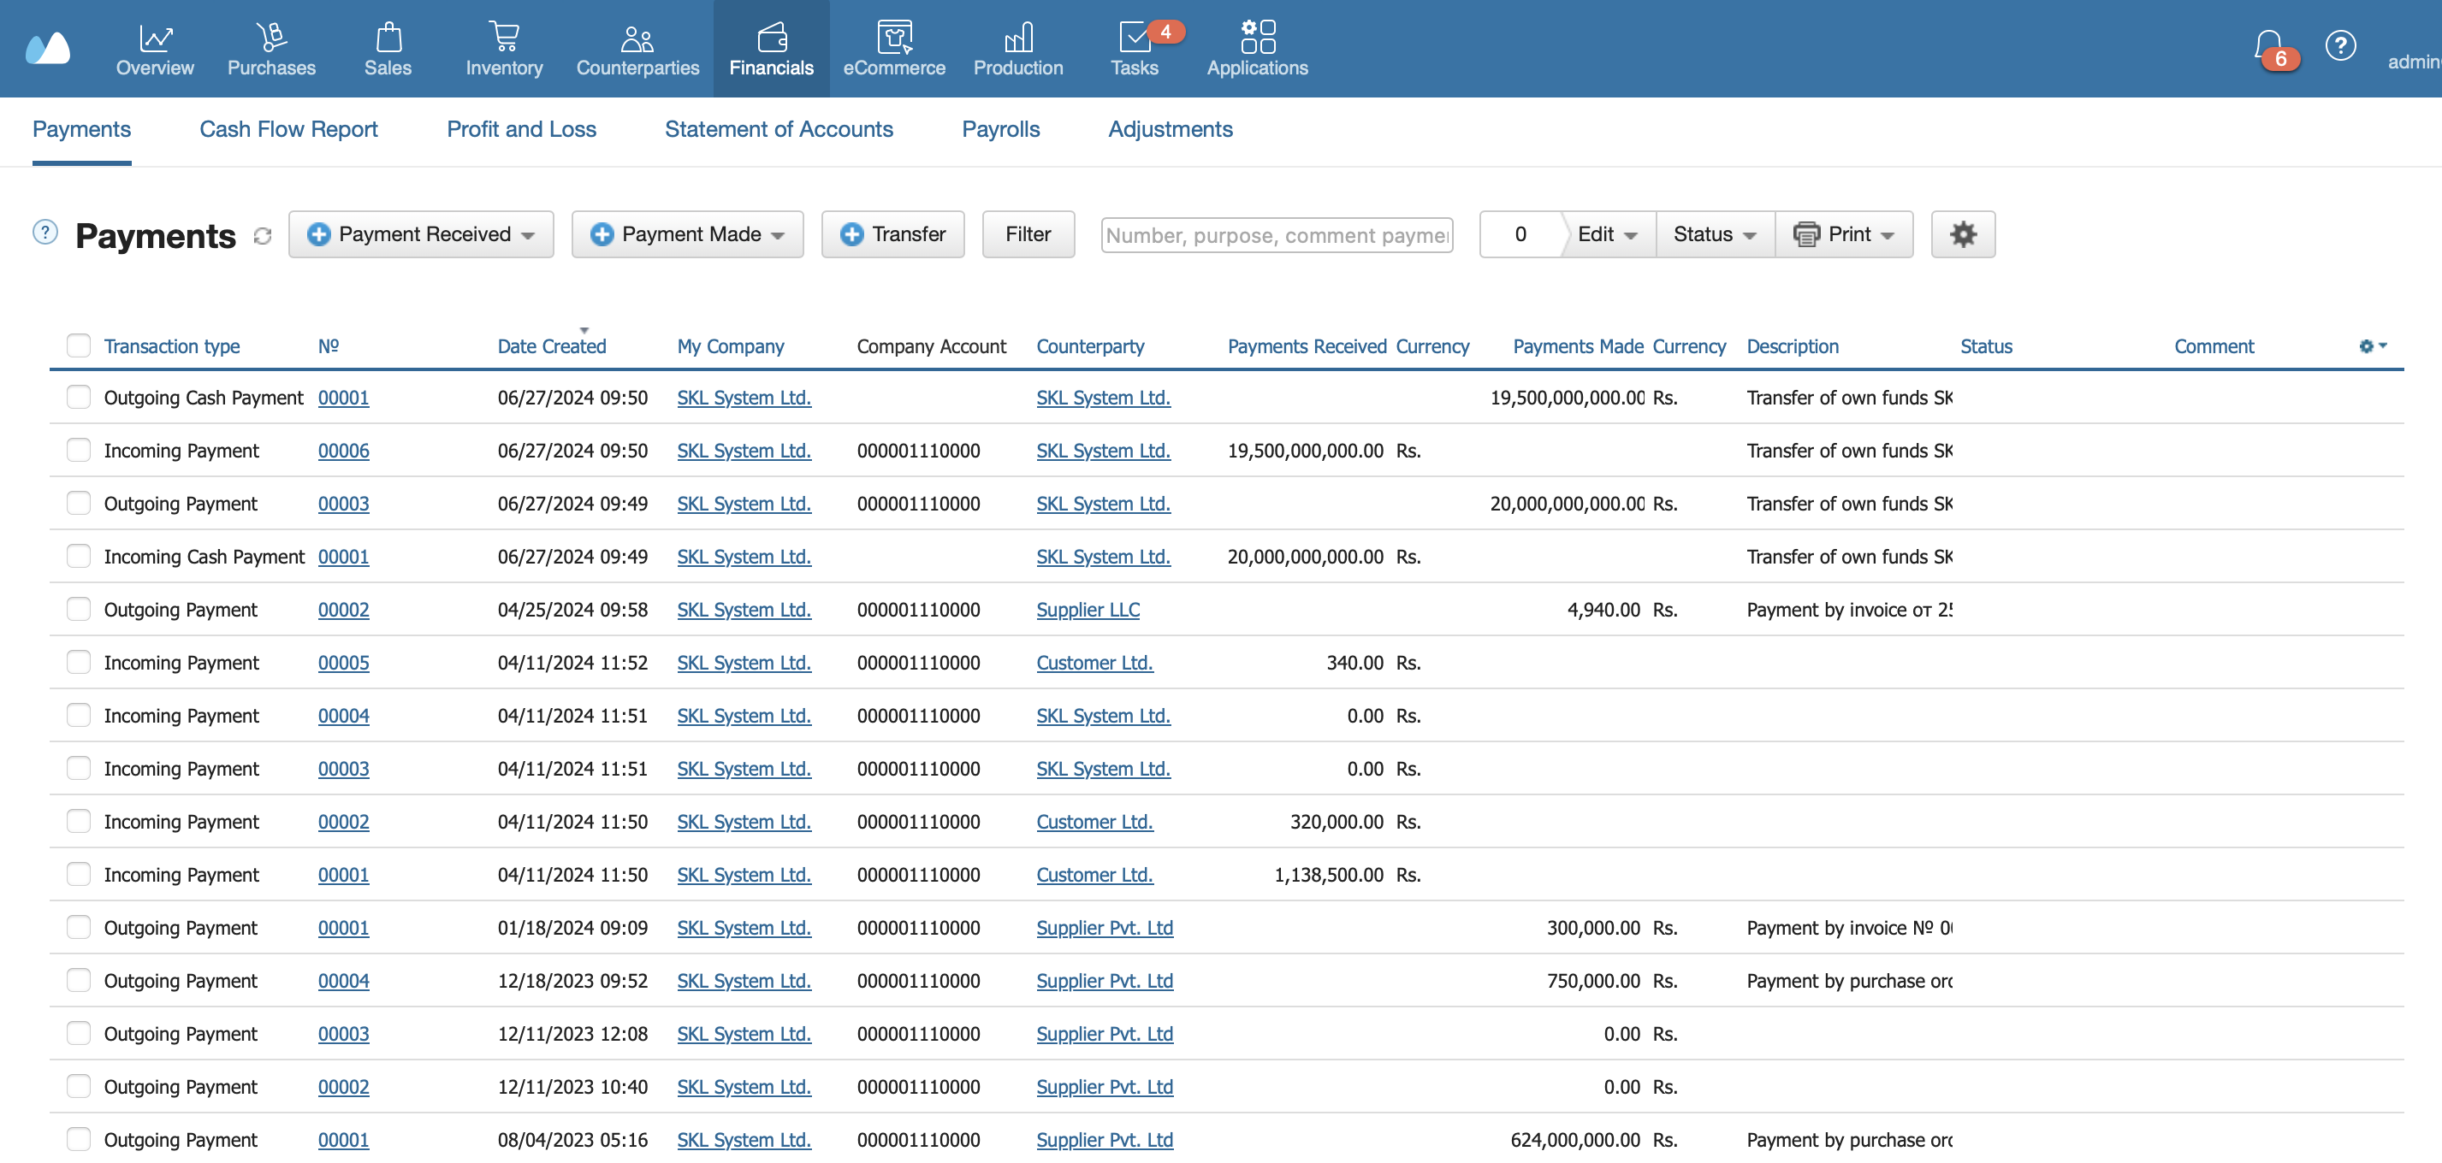The height and width of the screenshot is (1163, 2442).
Task: Select all rows with header checkbox
Action: 79,345
